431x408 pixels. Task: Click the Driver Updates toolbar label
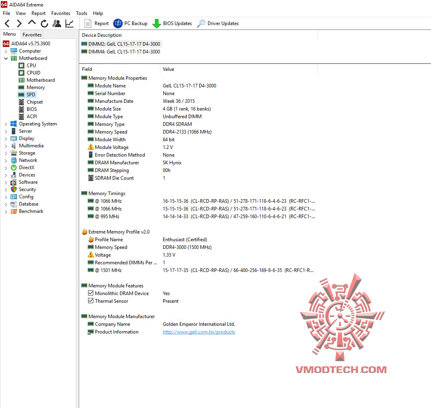(223, 23)
